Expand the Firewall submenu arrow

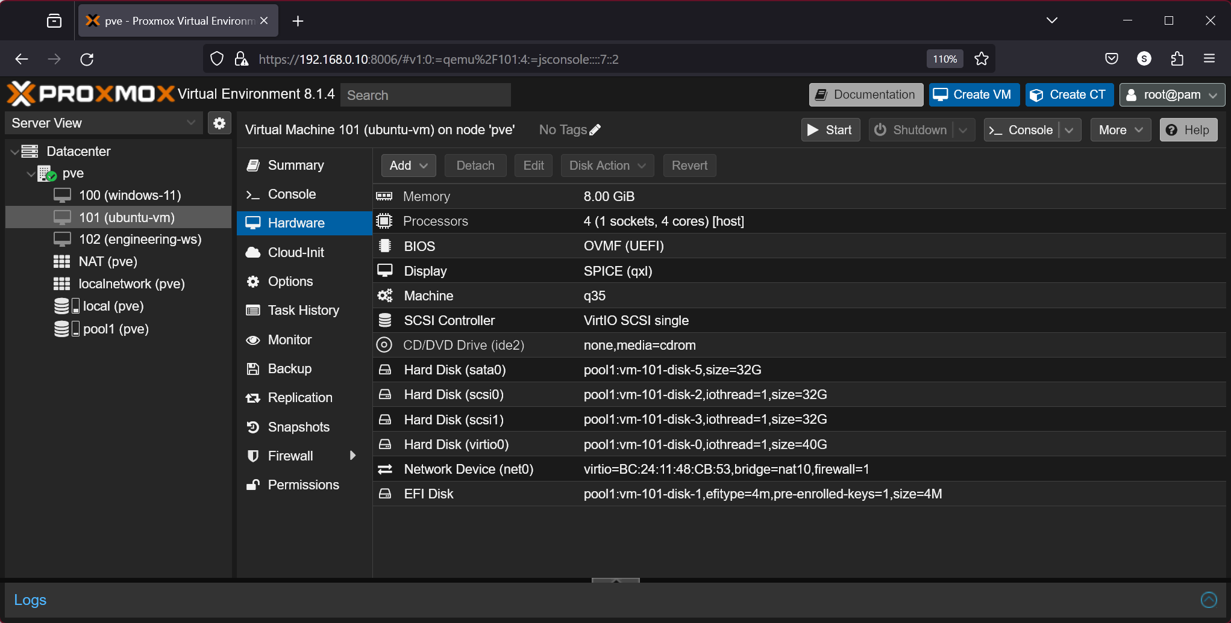click(x=353, y=456)
